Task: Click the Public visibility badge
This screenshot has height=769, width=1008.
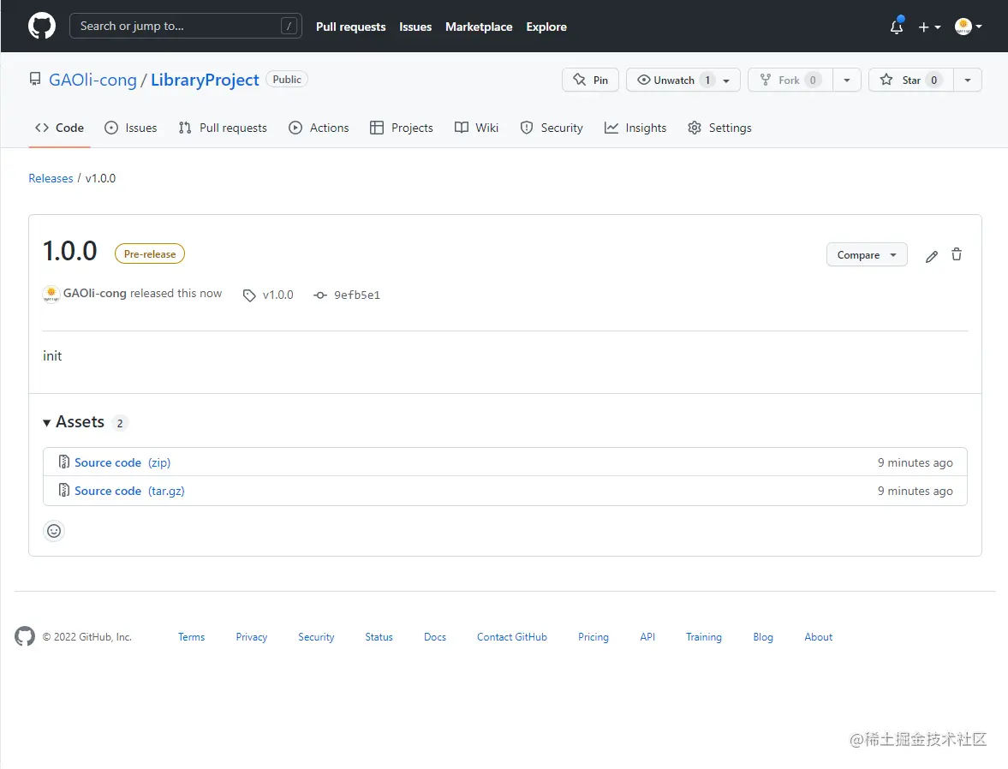Action: [287, 79]
